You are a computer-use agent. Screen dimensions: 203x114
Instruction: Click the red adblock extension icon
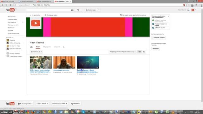tap(184, 5)
